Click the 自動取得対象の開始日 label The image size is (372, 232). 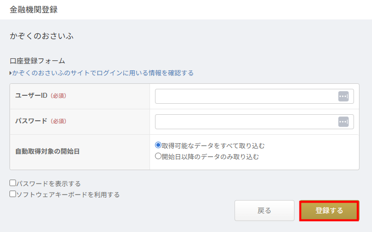coord(47,151)
